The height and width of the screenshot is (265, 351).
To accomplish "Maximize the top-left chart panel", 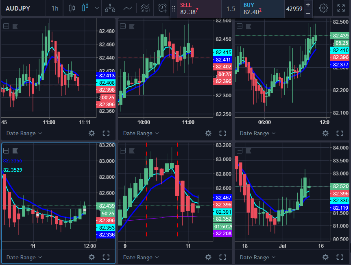I will pos(106,133).
